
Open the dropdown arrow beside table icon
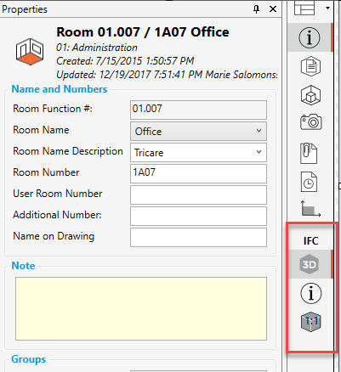click(327, 8)
